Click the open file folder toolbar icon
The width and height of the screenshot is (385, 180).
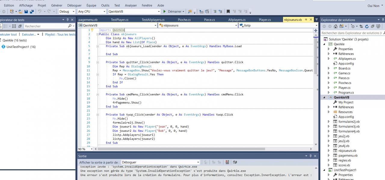coord(20,11)
